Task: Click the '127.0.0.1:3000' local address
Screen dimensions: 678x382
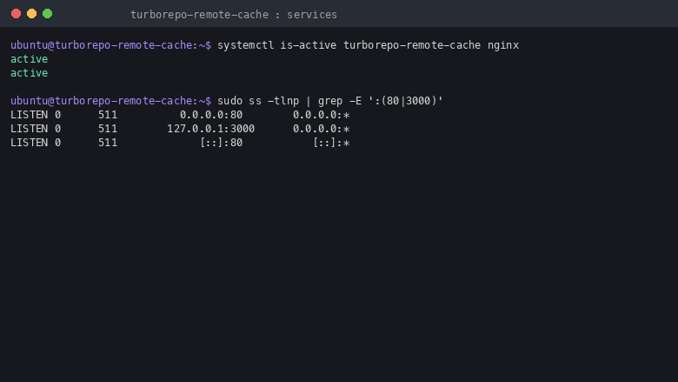Action: pos(211,129)
